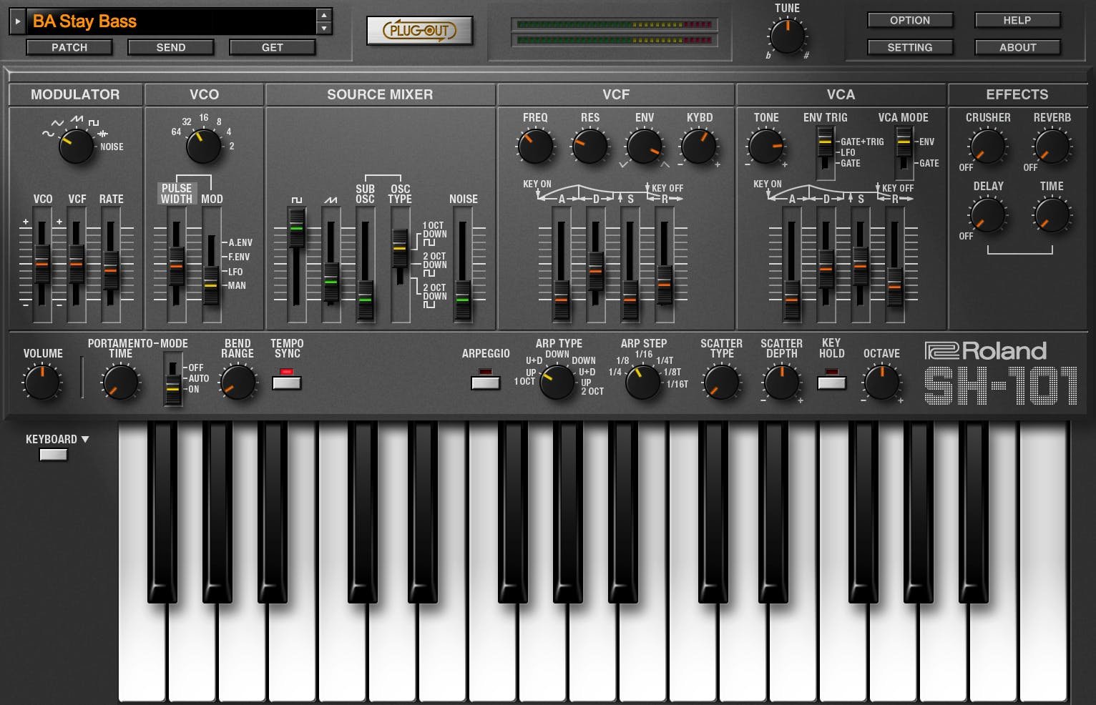
Task: Adjust the SUB OSC level slider
Action: click(x=365, y=300)
